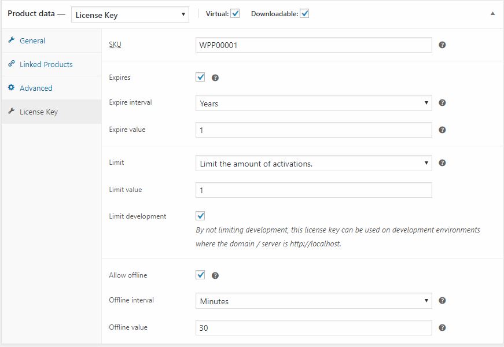
Task: Uncheck the Virtual checkbox
Action: click(x=236, y=13)
